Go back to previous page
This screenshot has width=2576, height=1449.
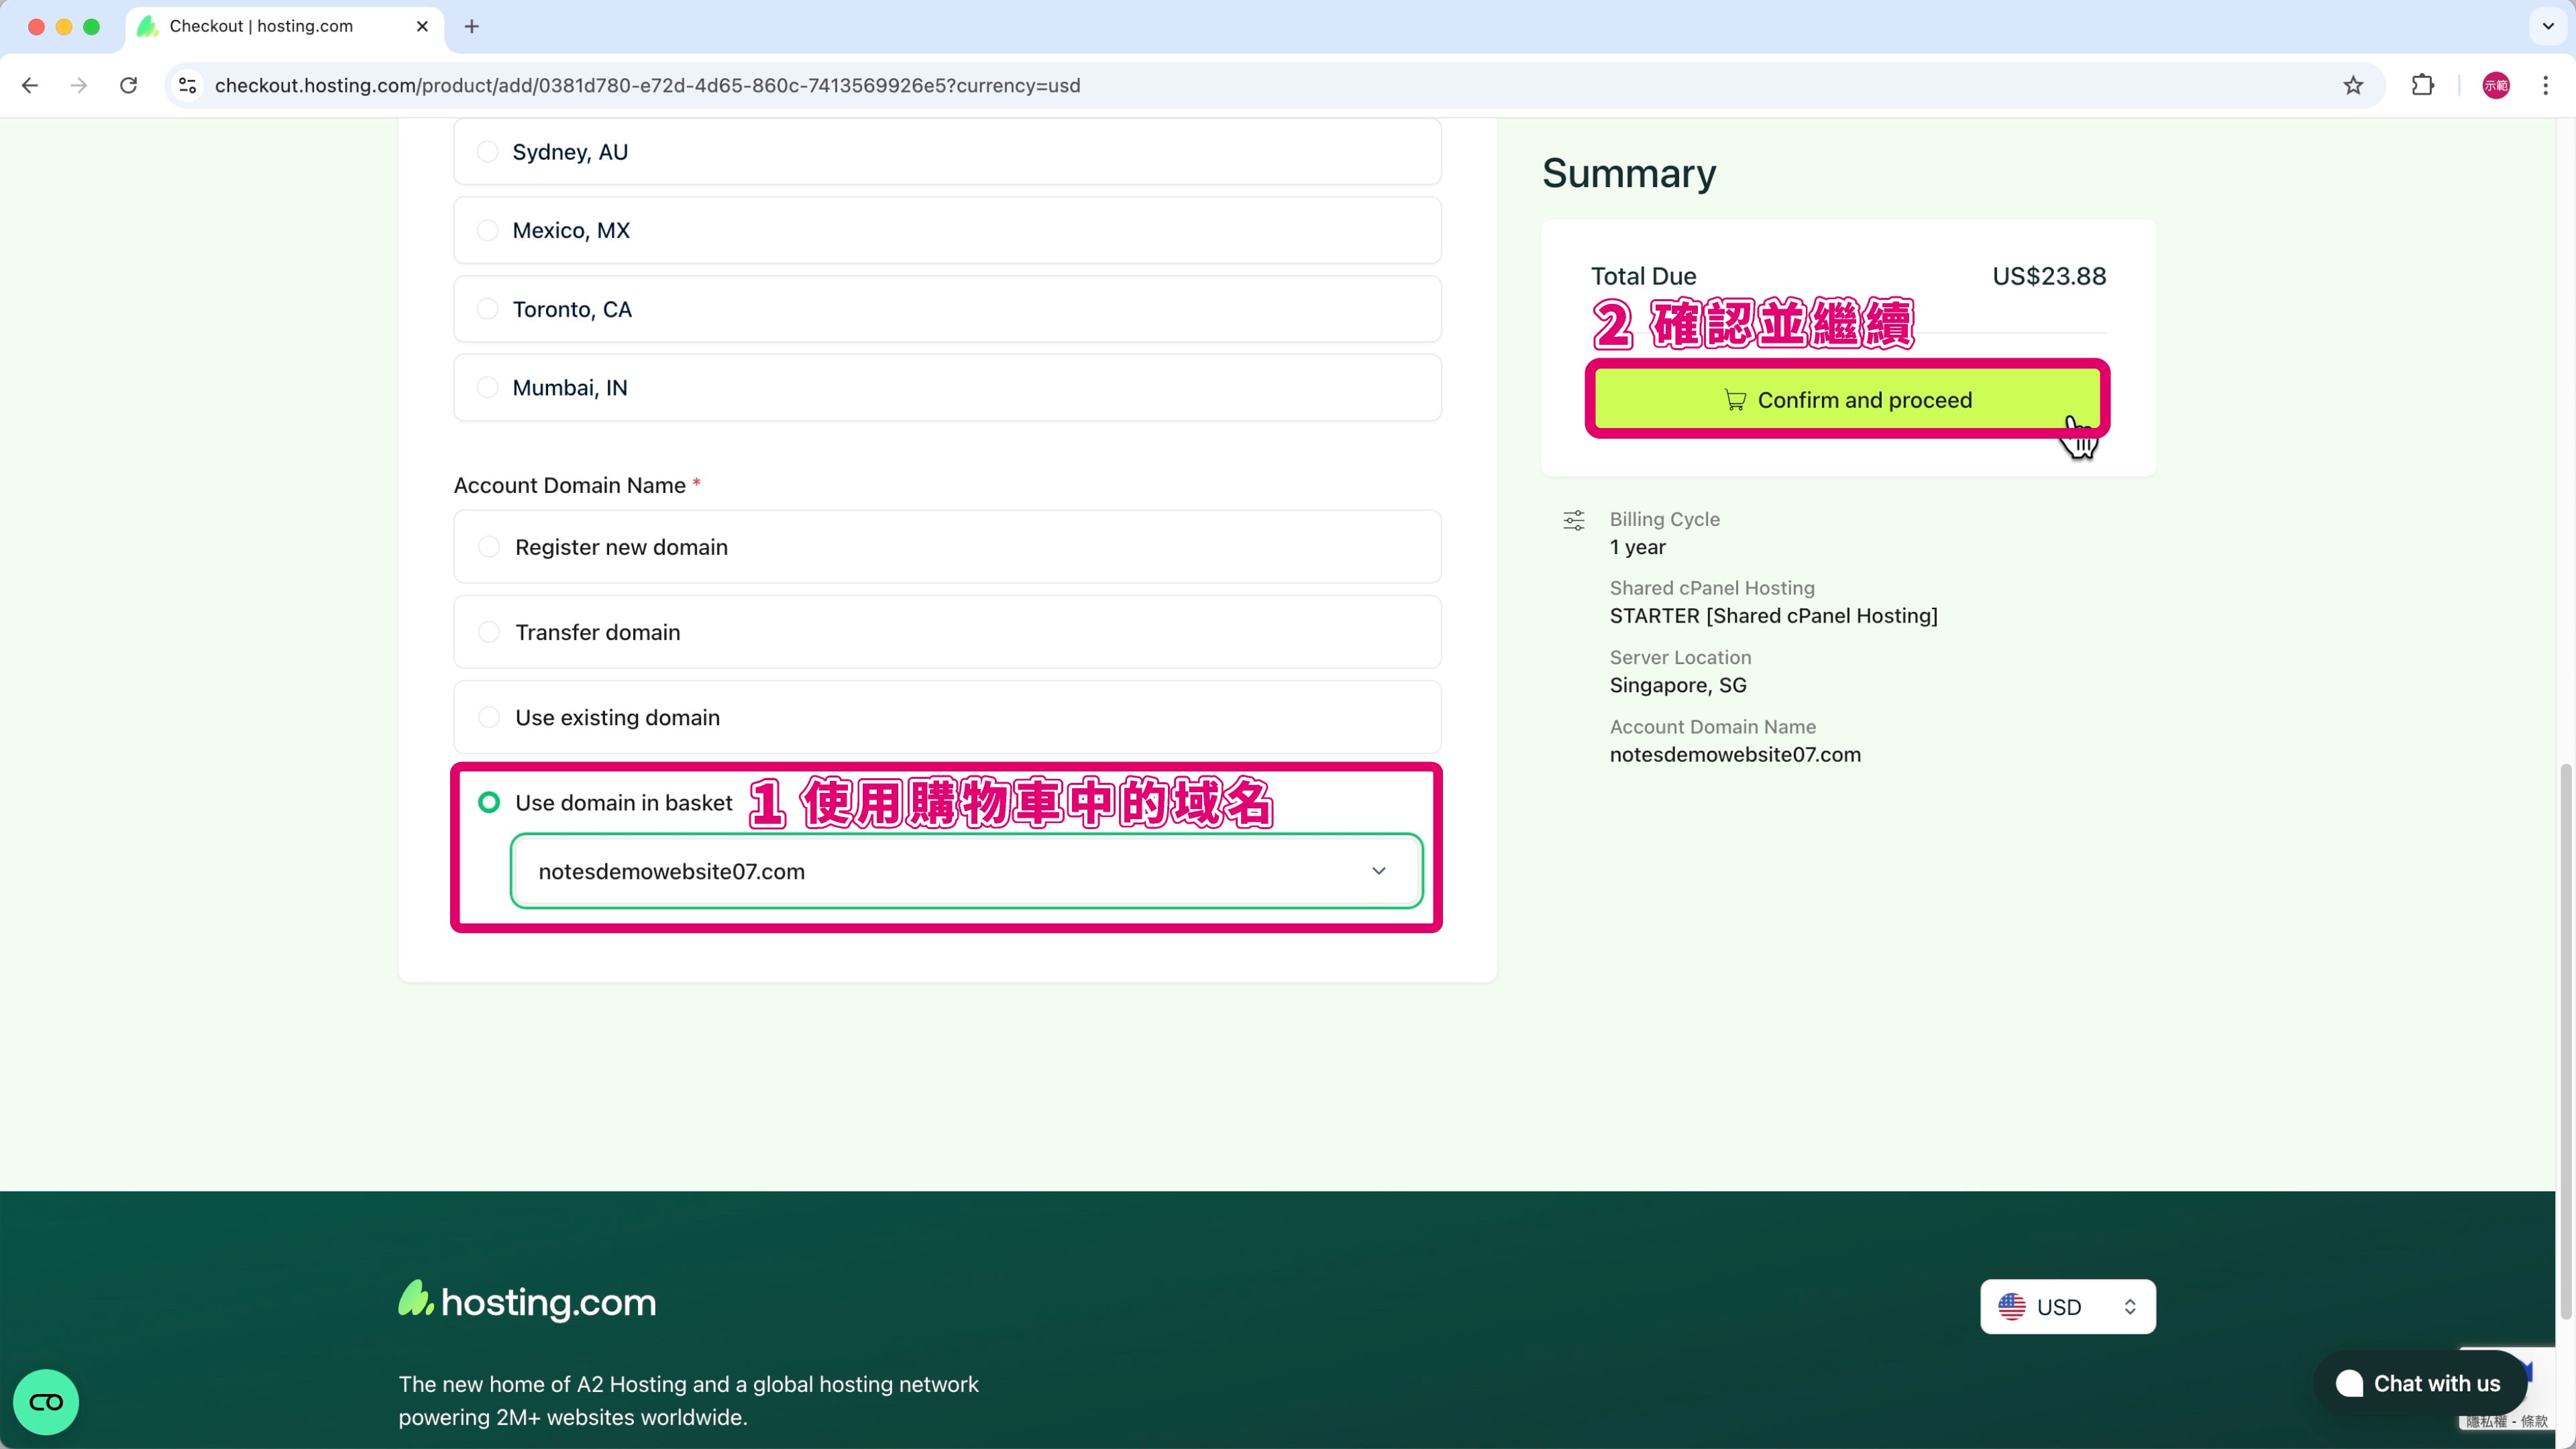point(30,85)
